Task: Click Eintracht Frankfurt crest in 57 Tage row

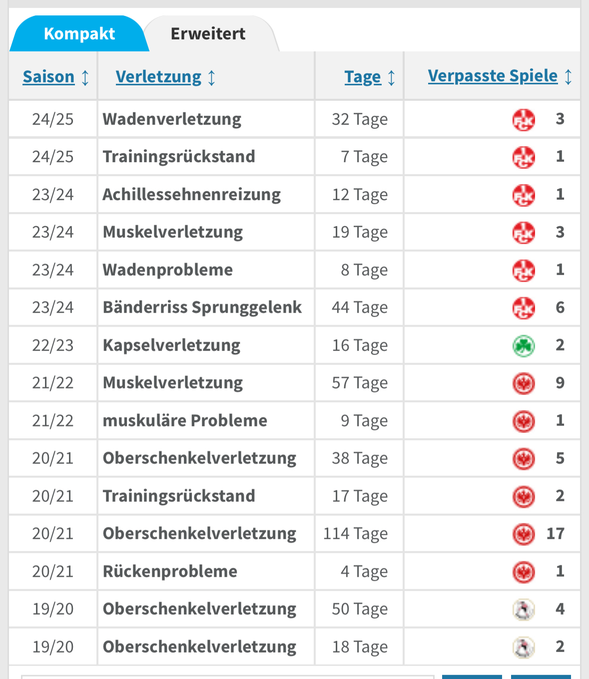Action: point(524,383)
